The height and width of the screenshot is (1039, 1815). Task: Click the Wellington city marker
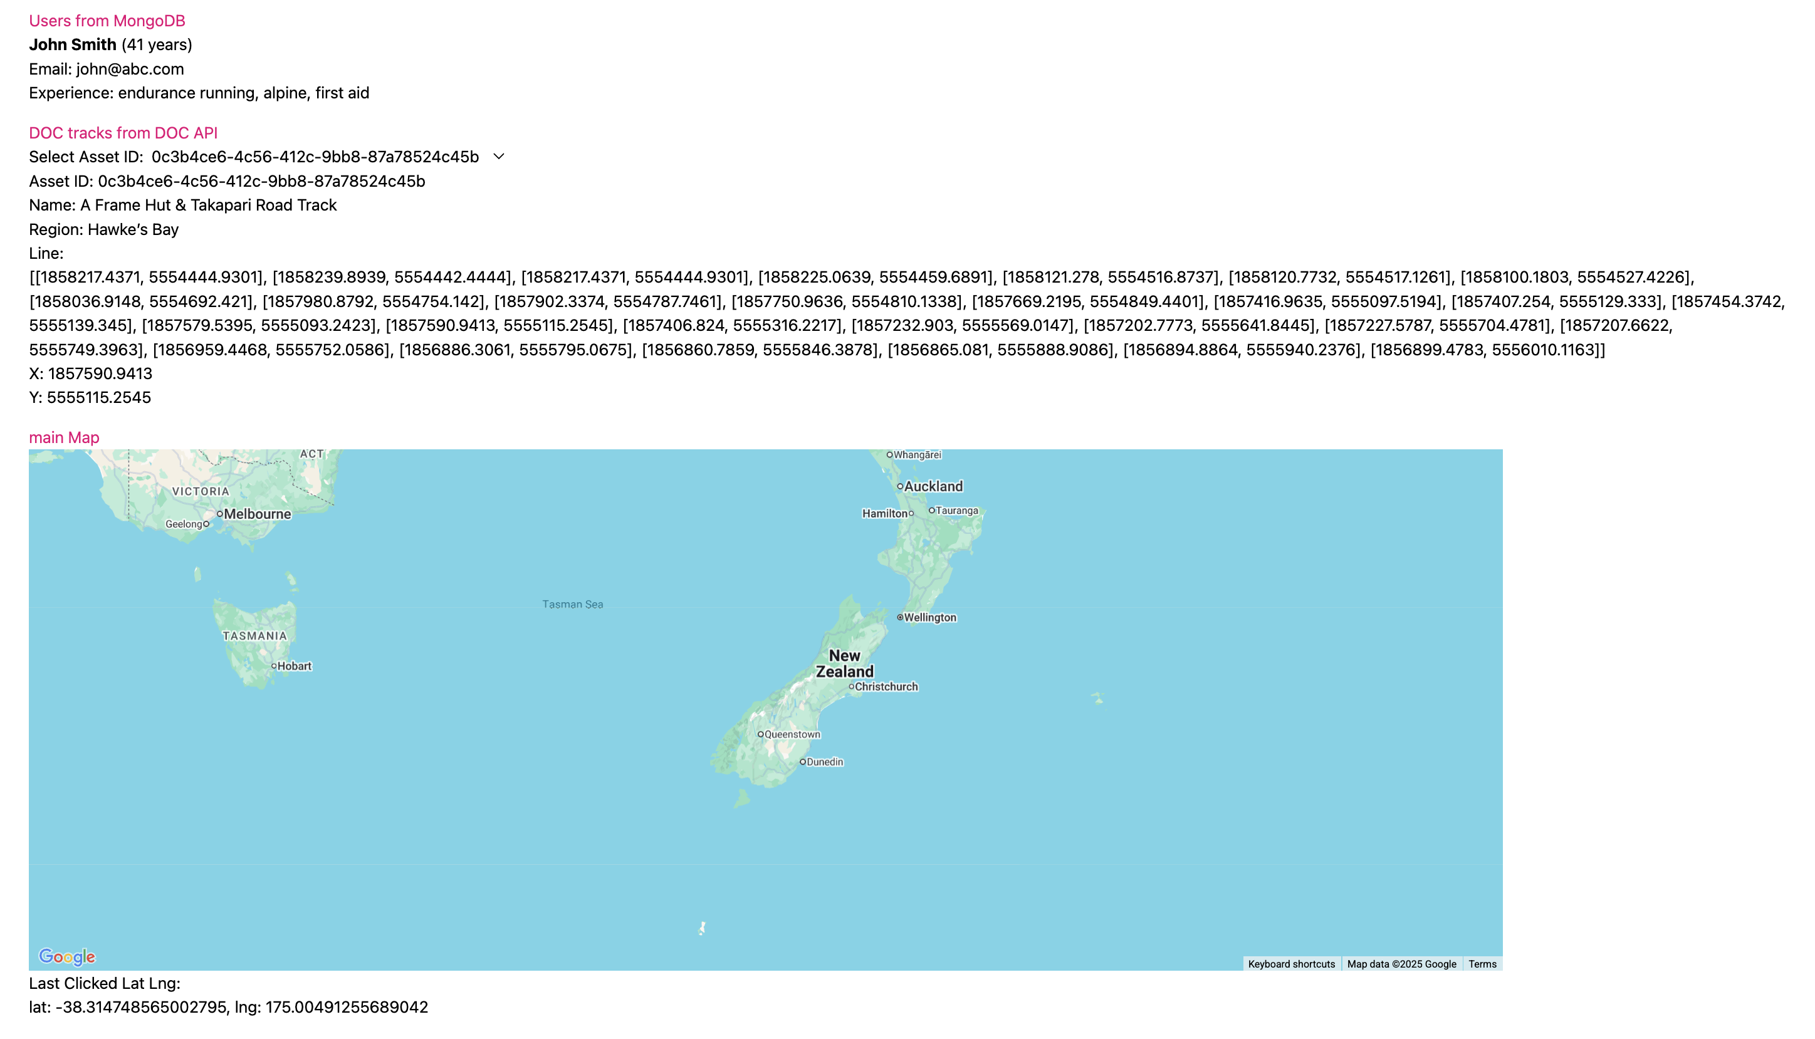901,617
